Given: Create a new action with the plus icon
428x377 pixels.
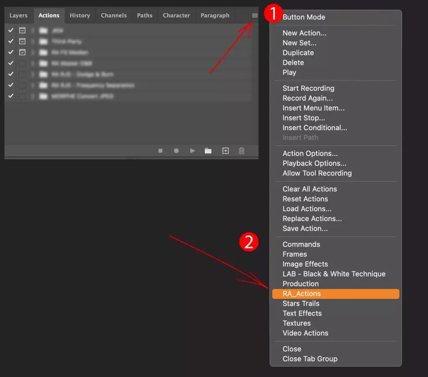Looking at the screenshot, I should (x=225, y=151).
